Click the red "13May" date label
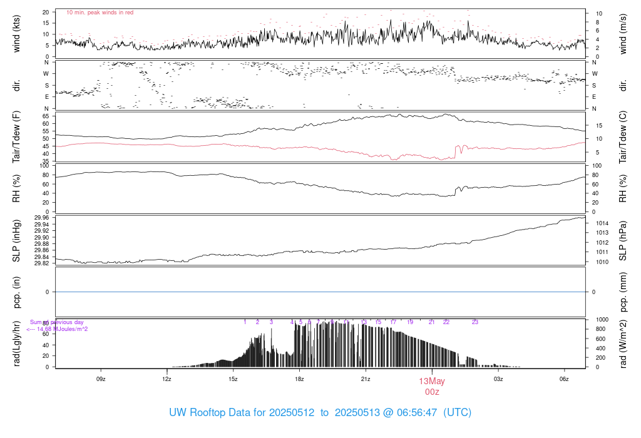Viewport: 641px width, 438px height. (432, 381)
